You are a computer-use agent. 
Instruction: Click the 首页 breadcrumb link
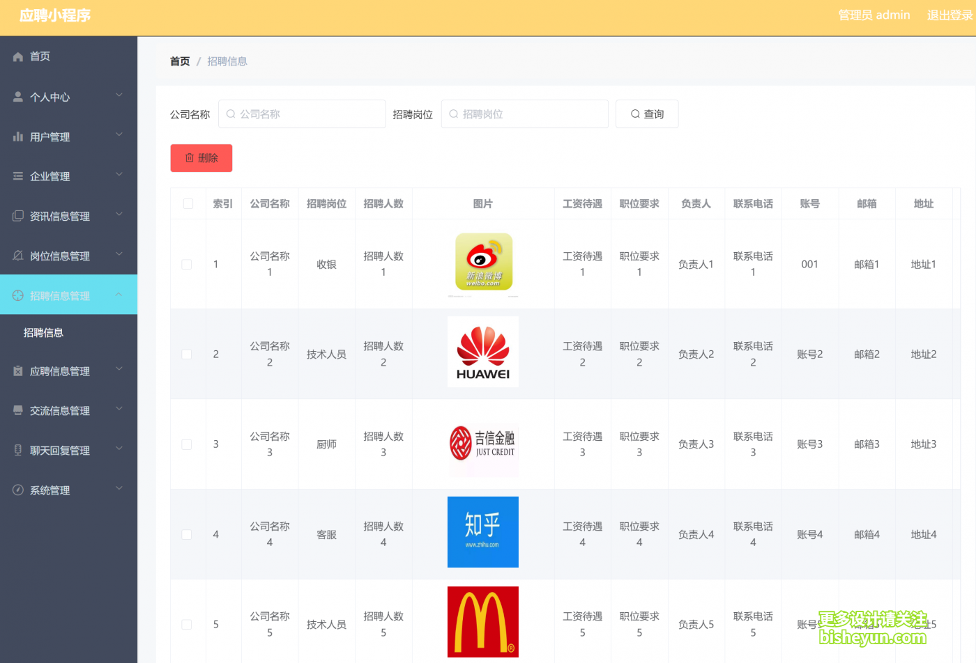pos(180,61)
